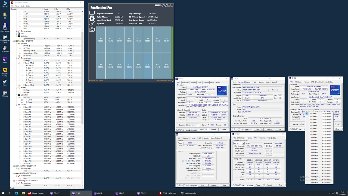Screen dimensions: 348x196
Task: Switch to the Bench tab in CPU-Z
Action: click(x=212, y=82)
